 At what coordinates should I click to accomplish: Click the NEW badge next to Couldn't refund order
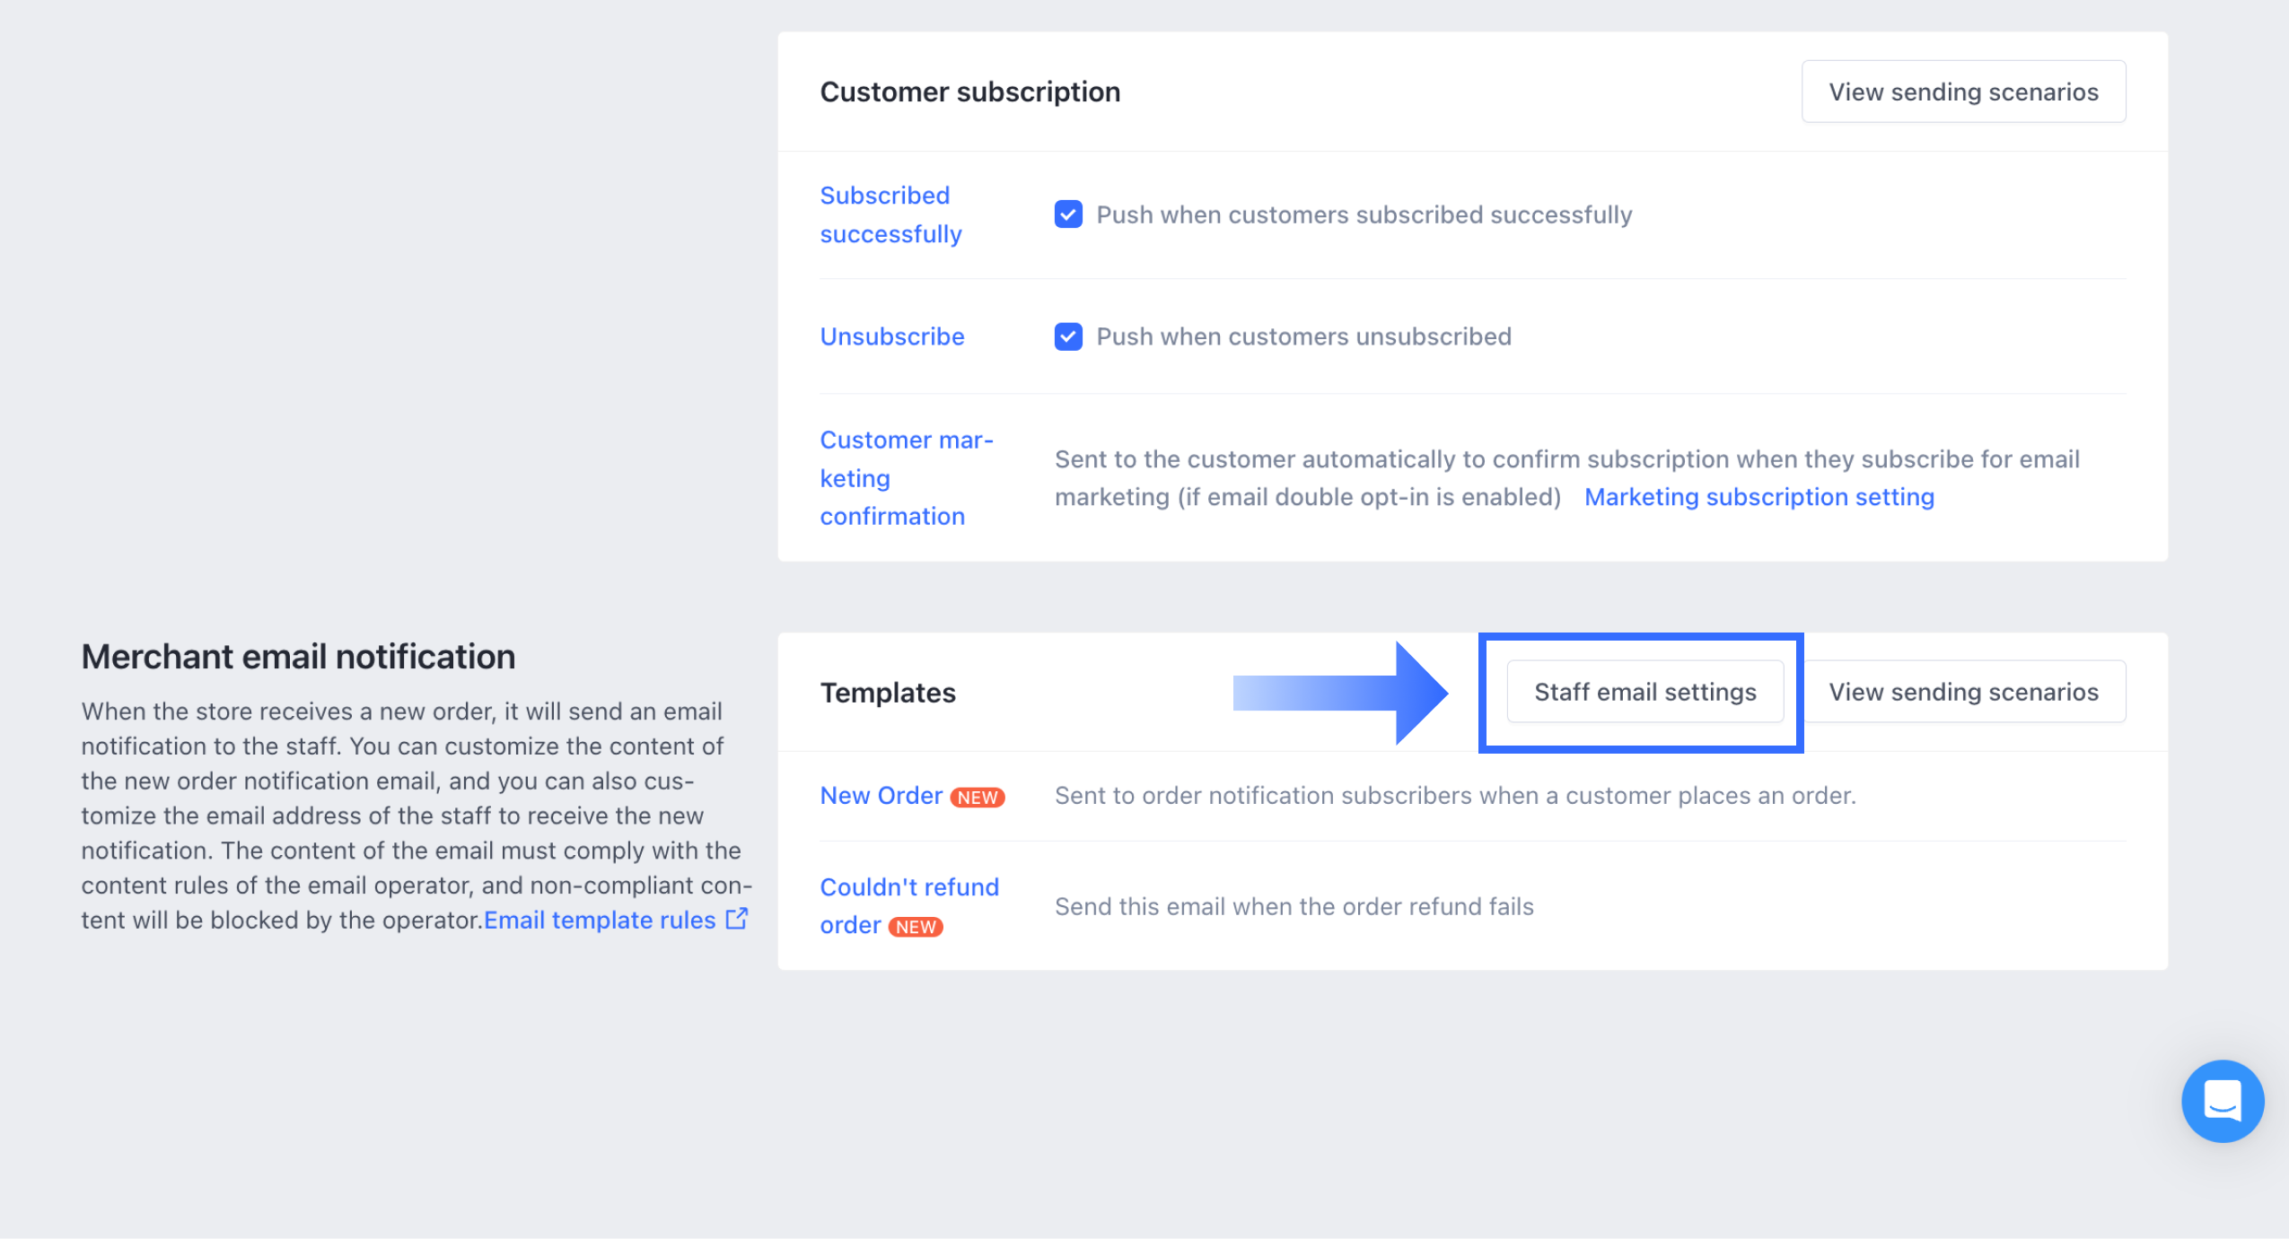[x=916, y=927]
